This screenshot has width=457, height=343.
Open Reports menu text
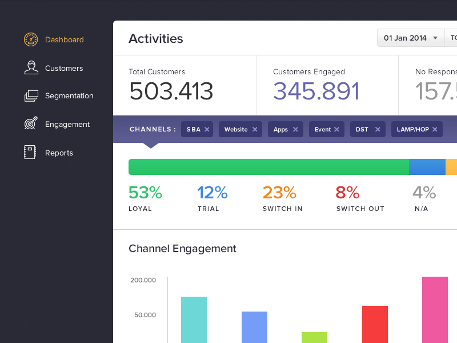(x=59, y=153)
